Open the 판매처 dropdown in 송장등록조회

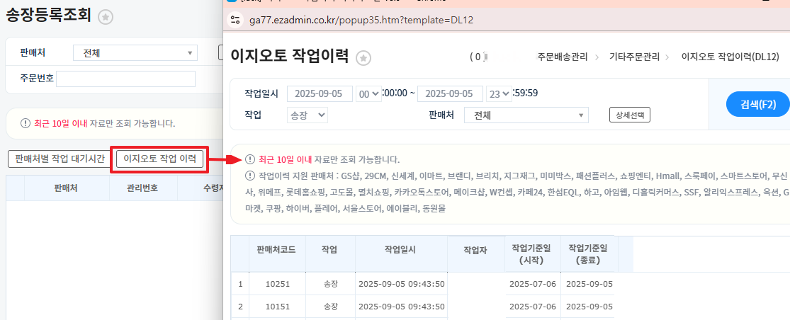(135, 53)
